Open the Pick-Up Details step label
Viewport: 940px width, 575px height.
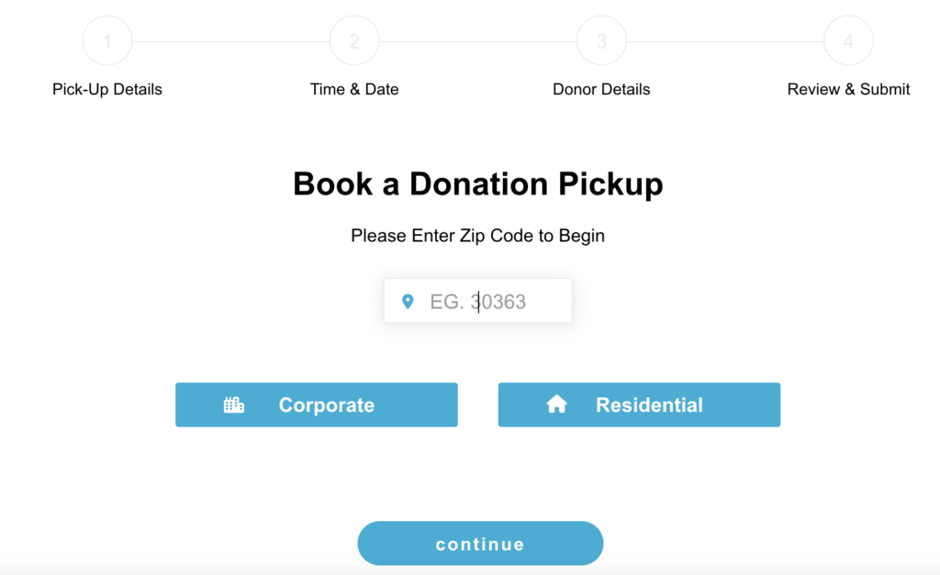tap(107, 89)
